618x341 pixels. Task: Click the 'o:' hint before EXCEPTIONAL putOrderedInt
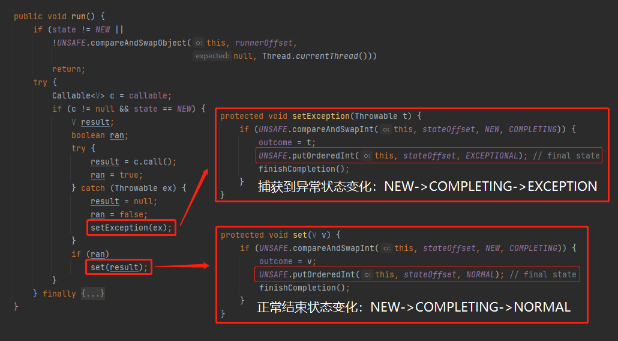[367, 155]
